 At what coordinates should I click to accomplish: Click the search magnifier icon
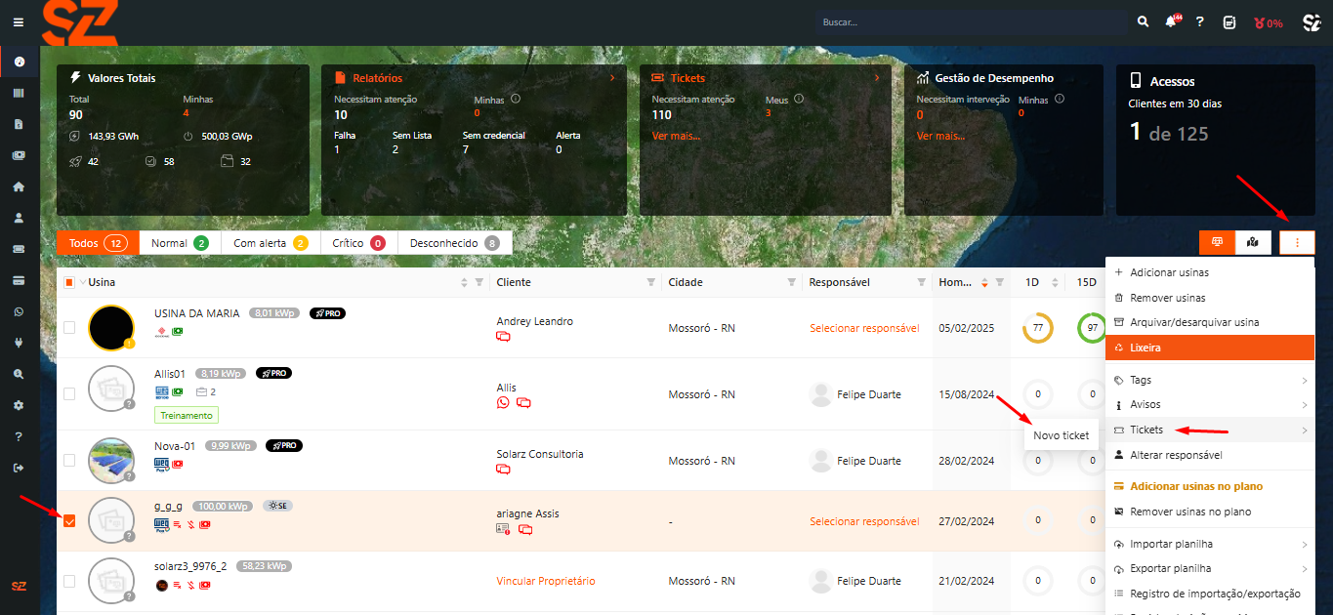pyautogui.click(x=1143, y=21)
